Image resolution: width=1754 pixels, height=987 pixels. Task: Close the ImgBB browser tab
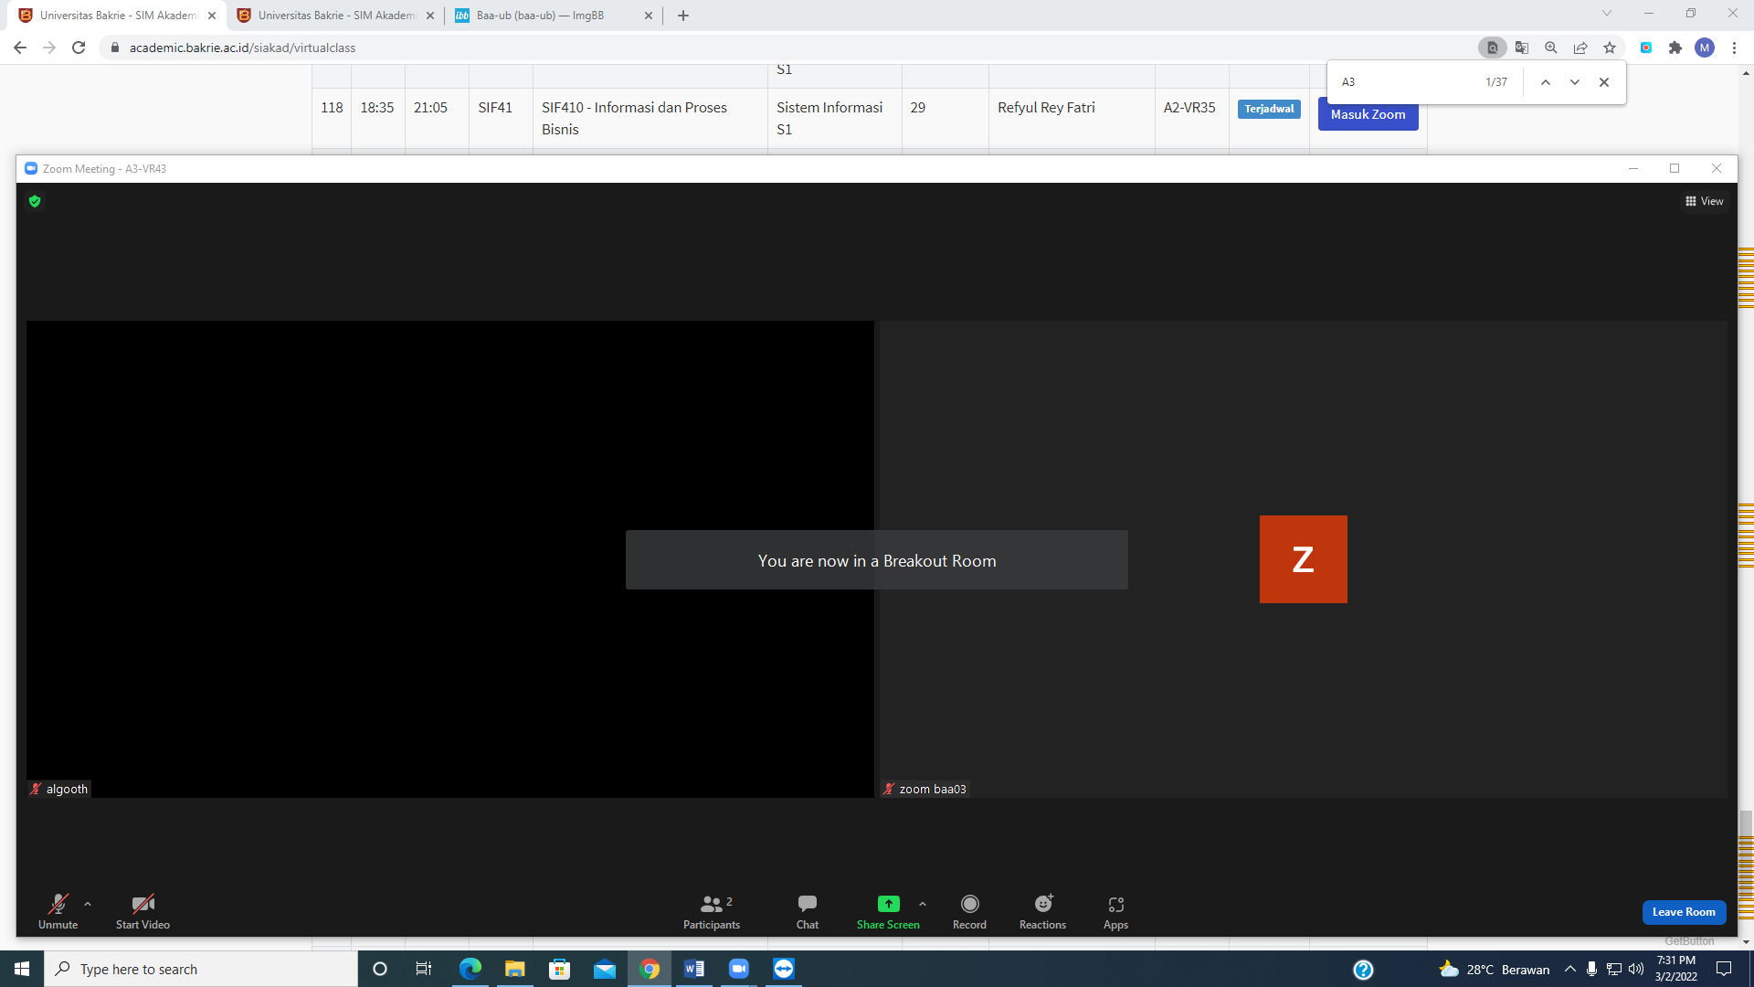pos(649,16)
